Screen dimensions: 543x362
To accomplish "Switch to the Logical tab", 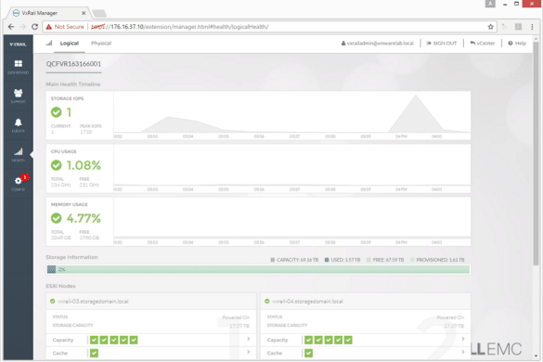I will pos(70,44).
